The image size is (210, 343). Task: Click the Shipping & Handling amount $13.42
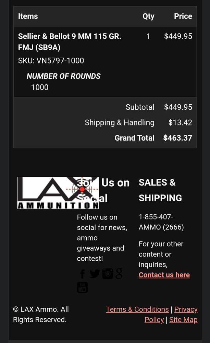(180, 122)
